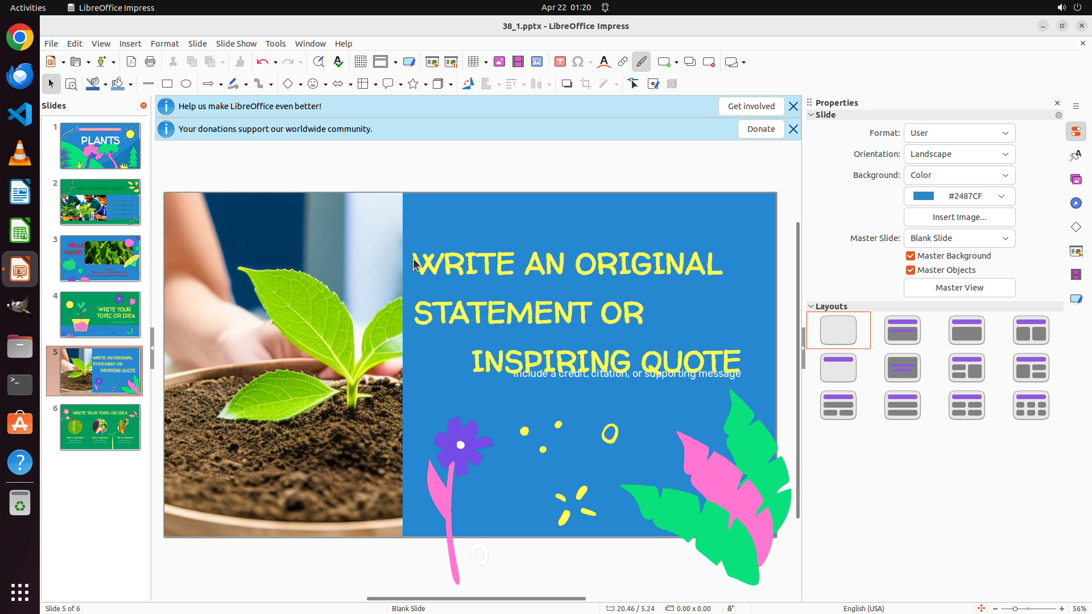Image resolution: width=1092 pixels, height=614 pixels.
Task: Uncheck the Master Objects checkbox
Action: tap(911, 270)
